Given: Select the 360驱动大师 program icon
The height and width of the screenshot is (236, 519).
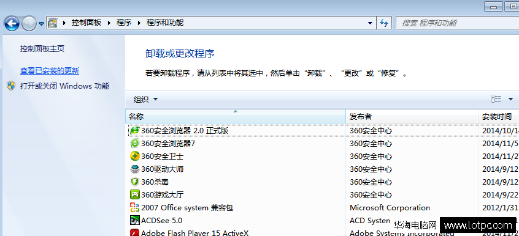Looking at the screenshot, I should [135, 169].
